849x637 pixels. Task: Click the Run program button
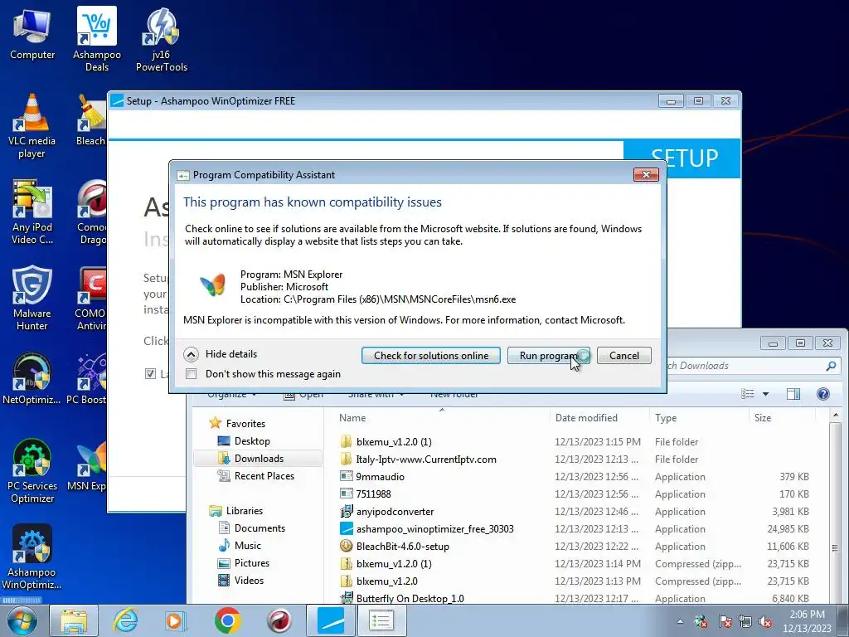point(549,355)
